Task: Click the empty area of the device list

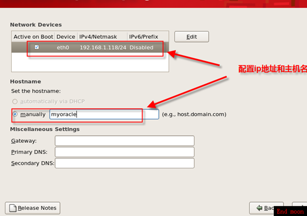Action: click(90, 62)
